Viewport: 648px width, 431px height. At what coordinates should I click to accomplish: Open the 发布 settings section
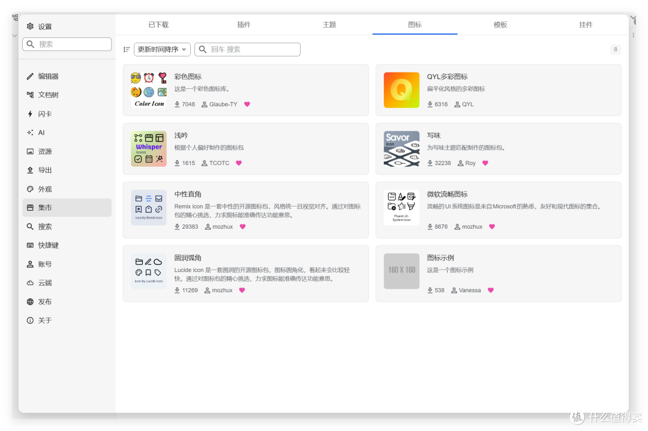pyautogui.click(x=67, y=301)
